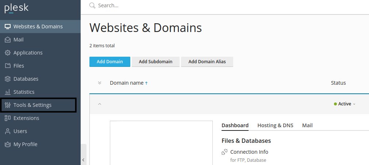Image resolution: width=369 pixels, height=165 pixels.
Task: Switch to the Mail tab in domain panel
Action: 307,125
